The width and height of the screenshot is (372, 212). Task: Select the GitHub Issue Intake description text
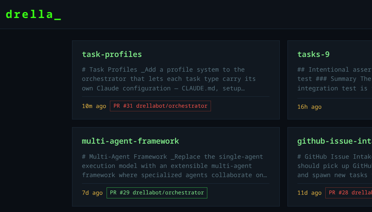pos(333,166)
